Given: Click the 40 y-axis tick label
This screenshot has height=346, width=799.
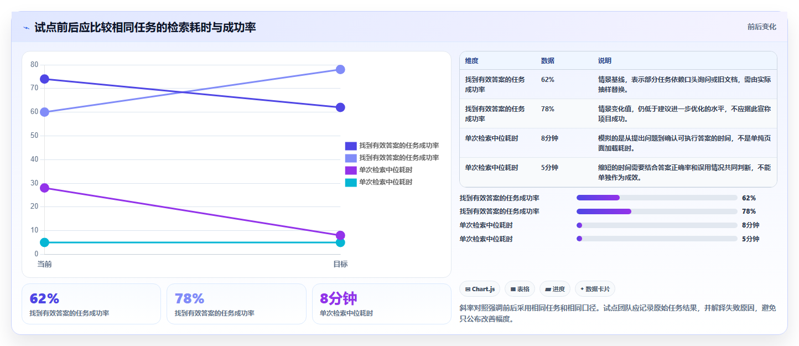Looking at the screenshot, I should click(x=34, y=159).
